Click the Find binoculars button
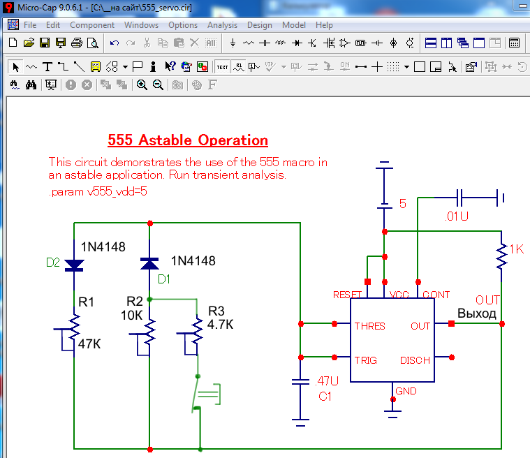530x458 pixels. [31, 85]
